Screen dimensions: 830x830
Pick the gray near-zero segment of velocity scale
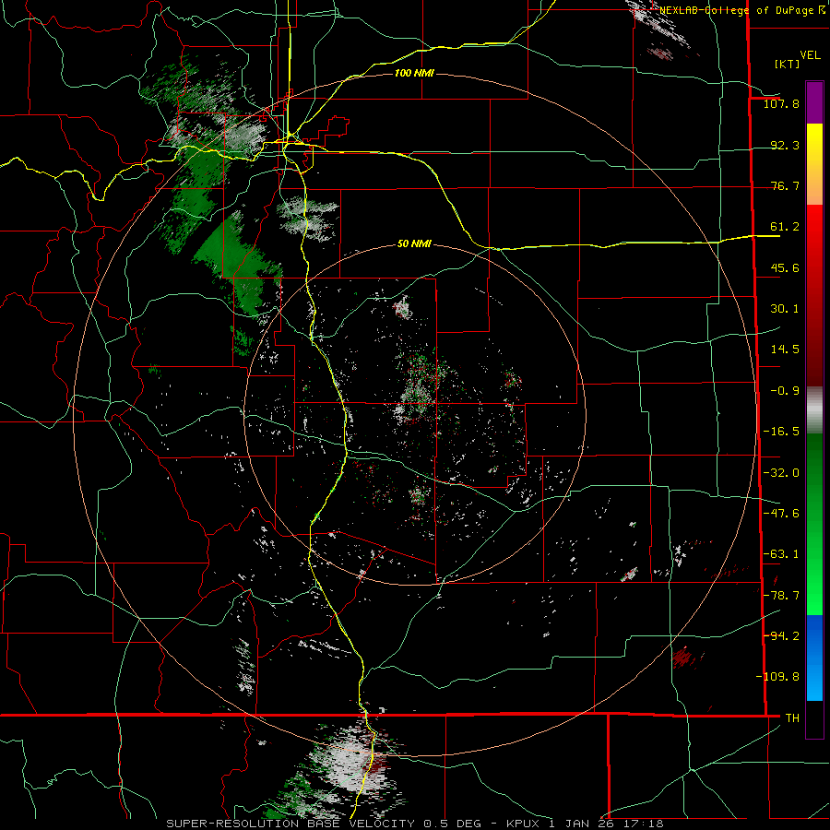814,410
